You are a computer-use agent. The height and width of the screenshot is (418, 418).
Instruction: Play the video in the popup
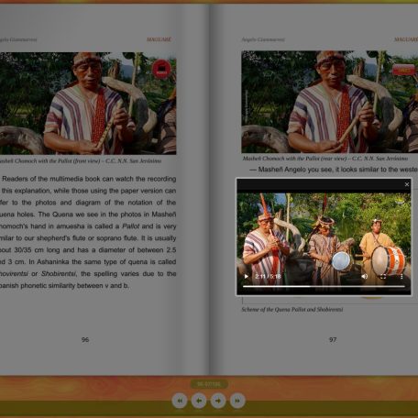point(247,277)
